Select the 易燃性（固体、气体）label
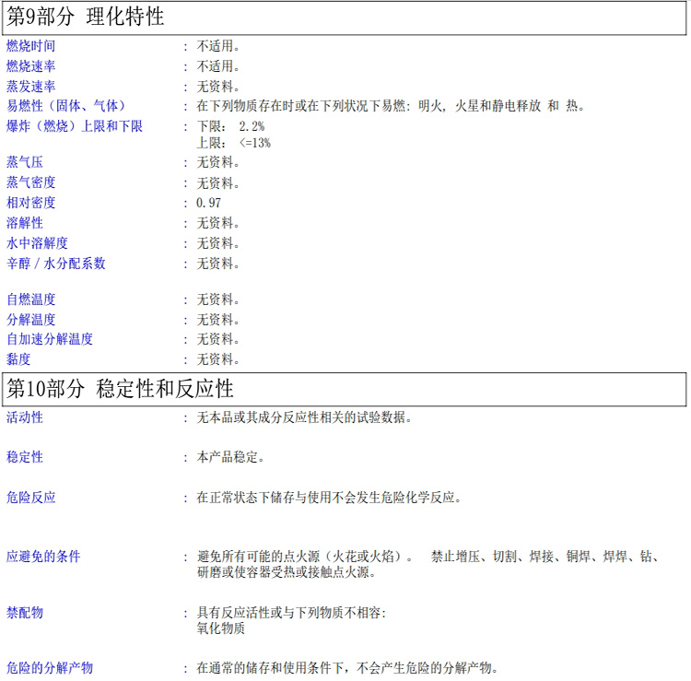Image resolution: width=691 pixels, height=681 pixels. point(66,106)
